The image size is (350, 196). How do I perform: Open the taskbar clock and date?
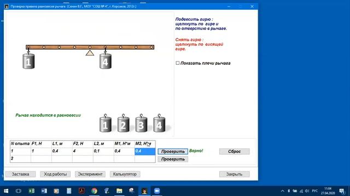tap(328, 191)
